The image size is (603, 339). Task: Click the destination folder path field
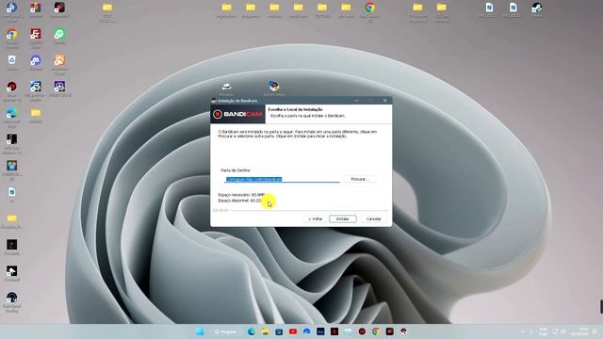point(283,179)
